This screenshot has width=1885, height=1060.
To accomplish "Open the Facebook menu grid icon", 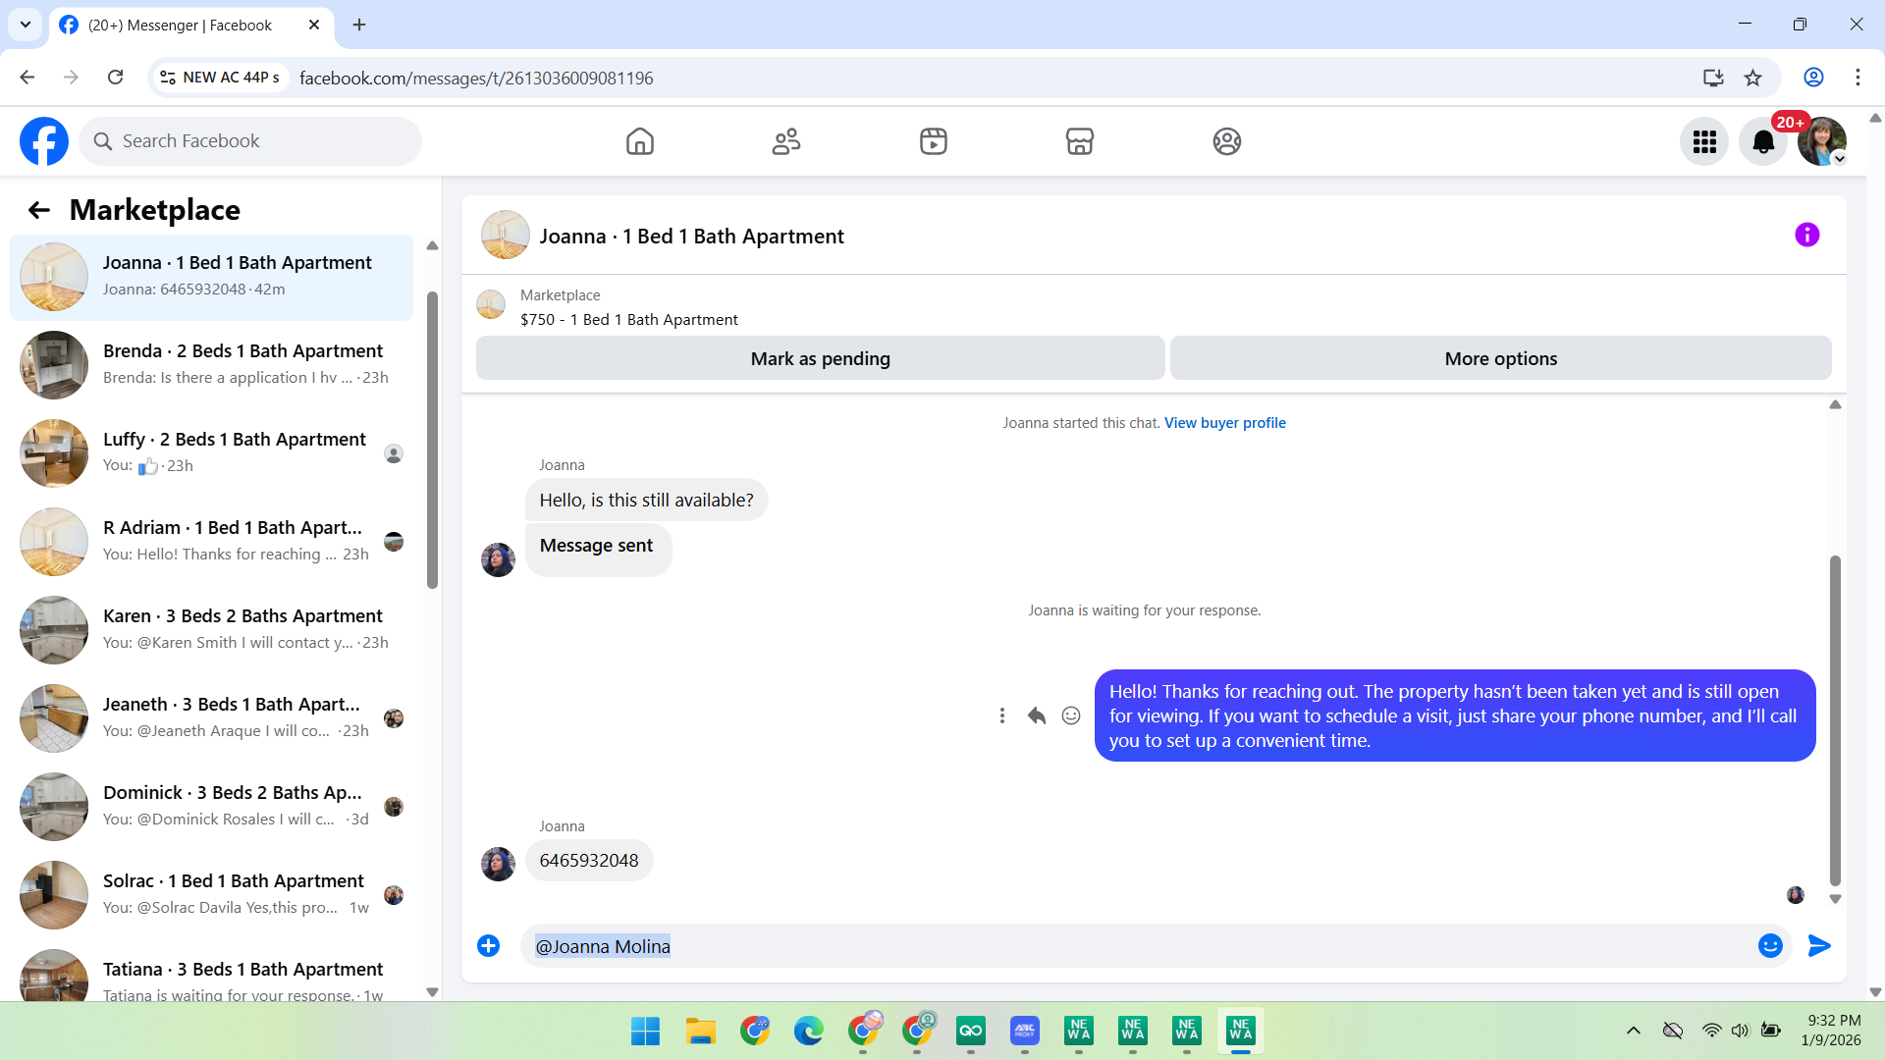I will [x=1703, y=142].
